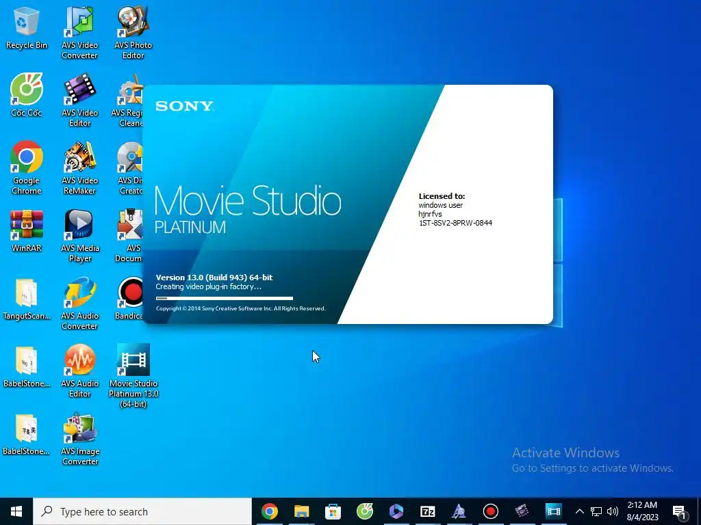
Task: Open the clock showing 2:12 AM
Action: 642,511
